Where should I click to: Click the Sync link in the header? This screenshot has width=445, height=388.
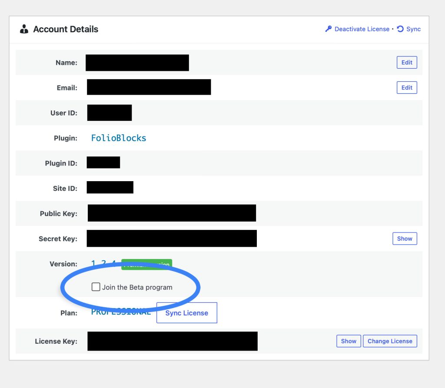click(413, 29)
